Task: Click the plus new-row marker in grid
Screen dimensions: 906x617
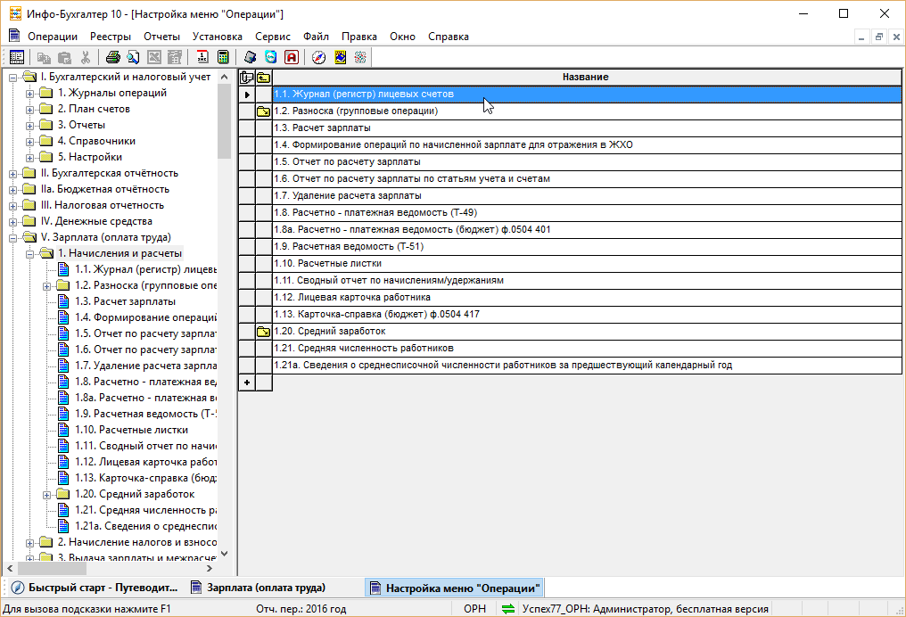Action: (x=247, y=383)
